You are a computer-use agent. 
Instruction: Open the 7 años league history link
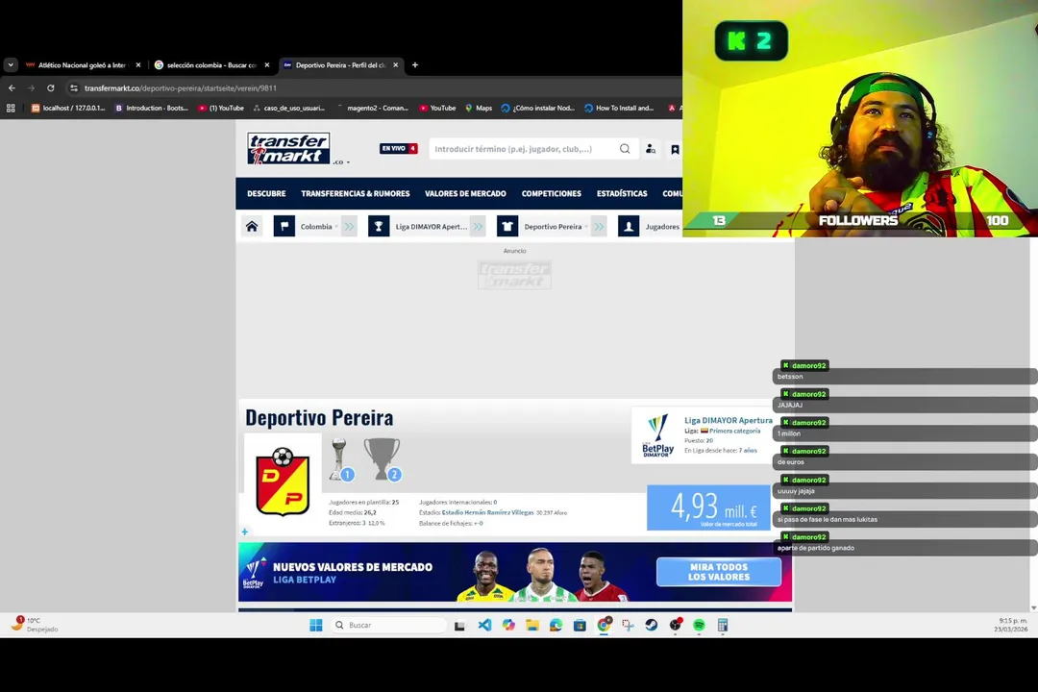coord(750,451)
